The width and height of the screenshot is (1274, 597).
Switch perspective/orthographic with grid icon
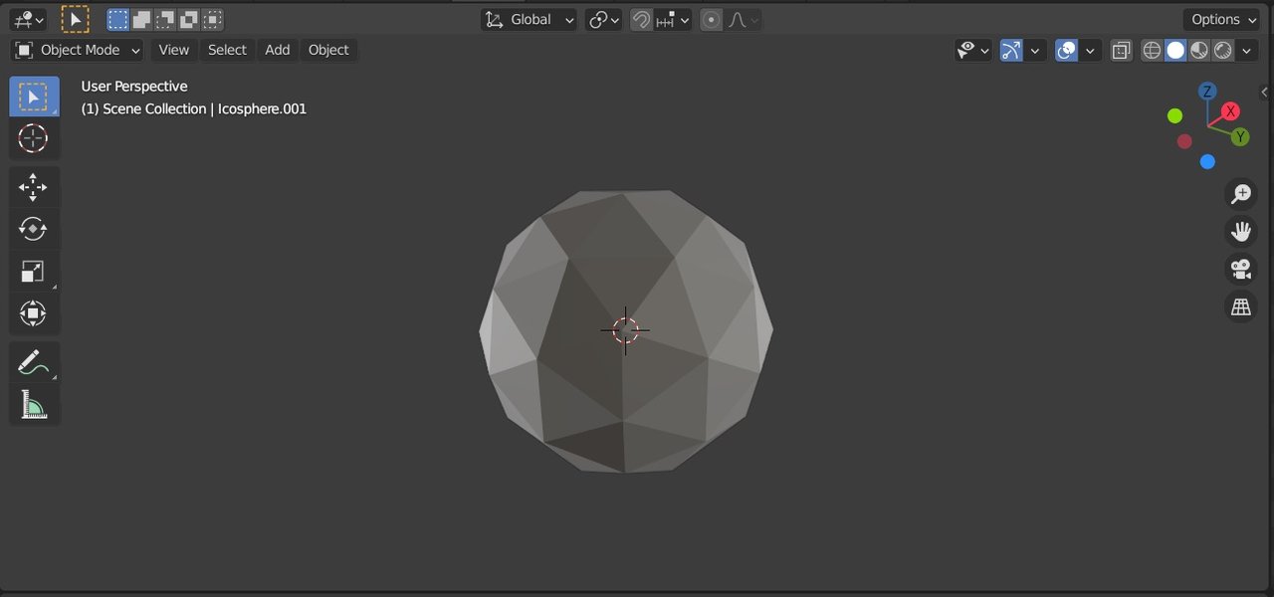(x=1240, y=307)
